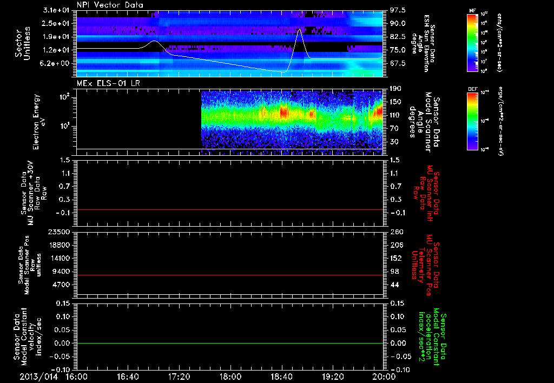The width and height of the screenshot is (554, 383).
Task: Click the 82.5 sun elevation axis value
Action: point(398,37)
